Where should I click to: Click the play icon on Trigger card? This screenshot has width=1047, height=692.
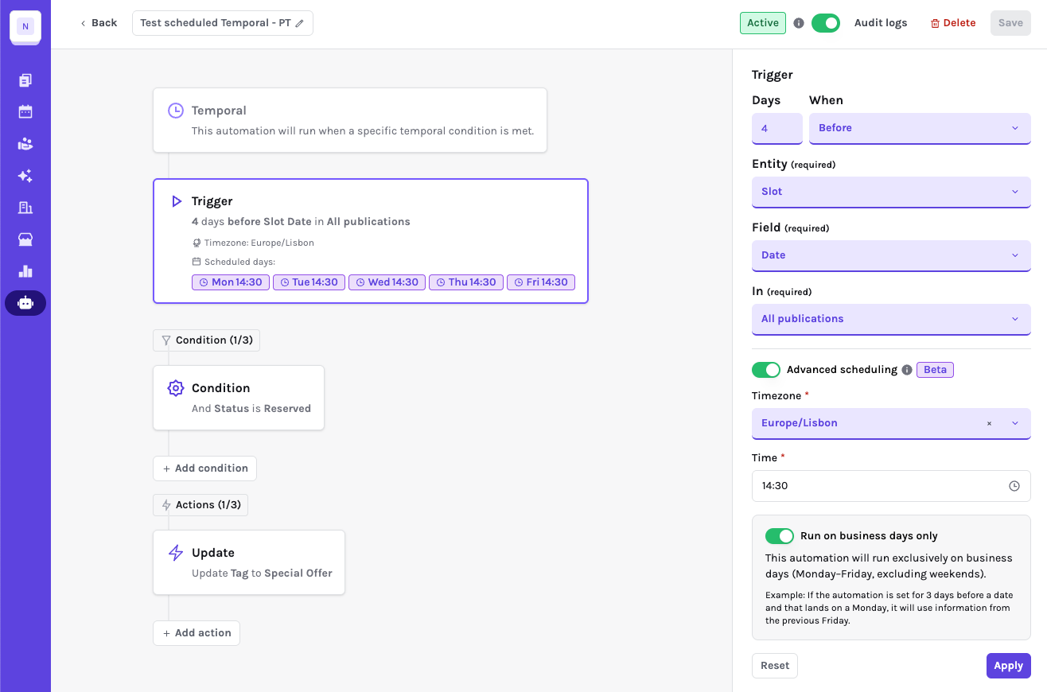pyautogui.click(x=177, y=201)
